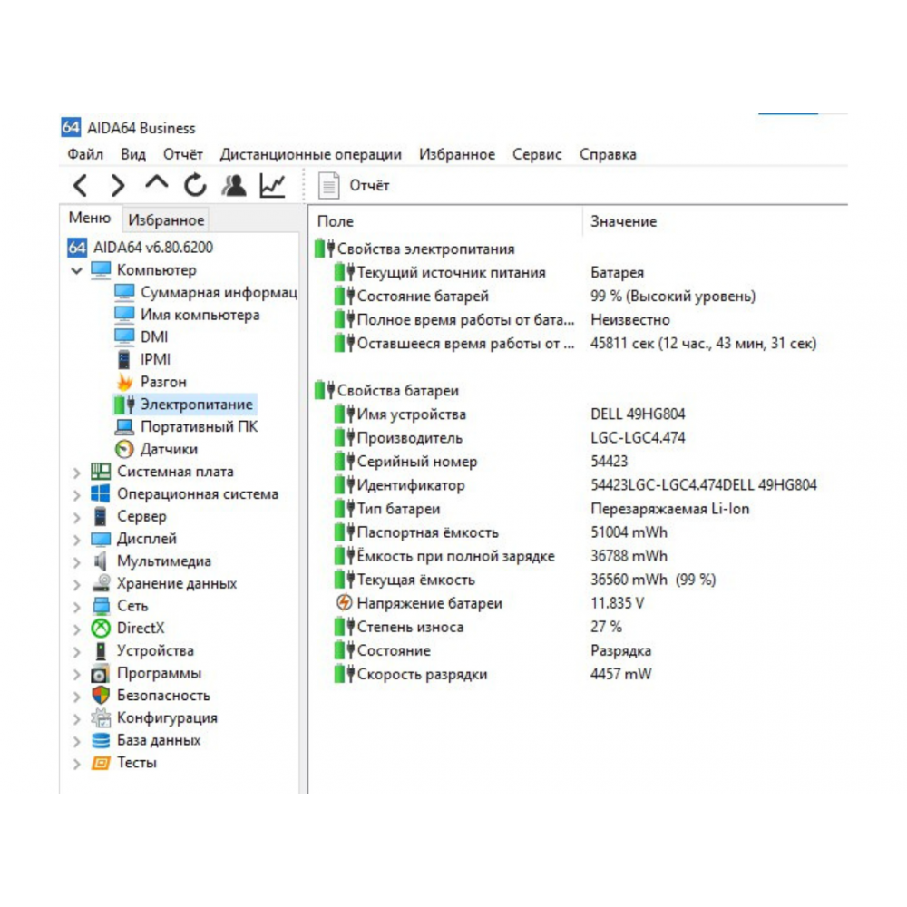Click the Конфигурация icon in the tree
Screen dimensions: 907x907
(x=101, y=717)
